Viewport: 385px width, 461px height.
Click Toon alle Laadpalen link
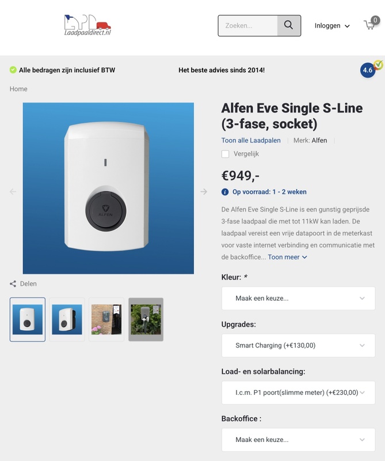pos(251,140)
